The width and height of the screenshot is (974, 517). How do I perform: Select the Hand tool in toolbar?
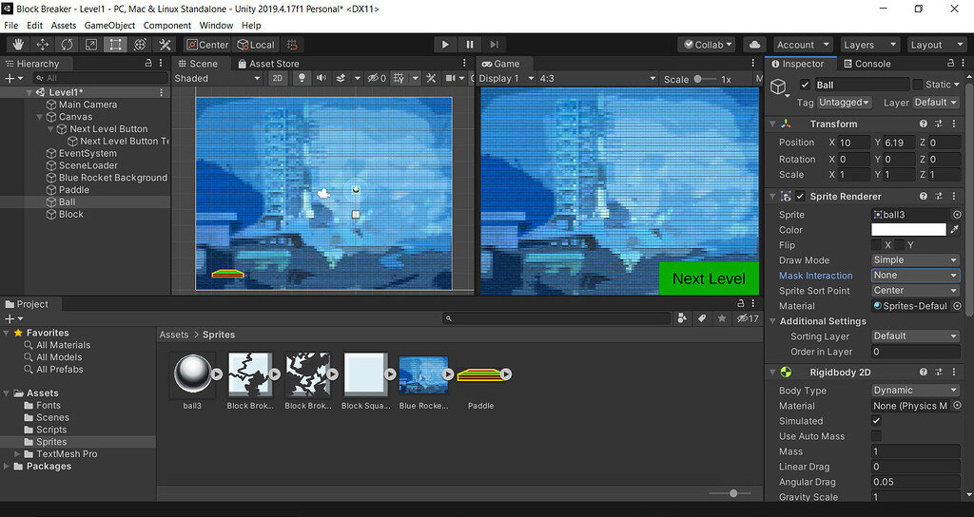(18, 45)
